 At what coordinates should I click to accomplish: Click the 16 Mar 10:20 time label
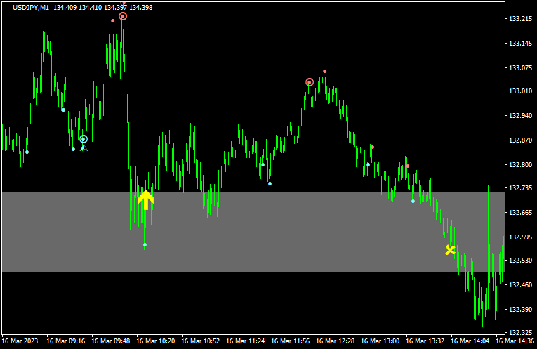156,341
